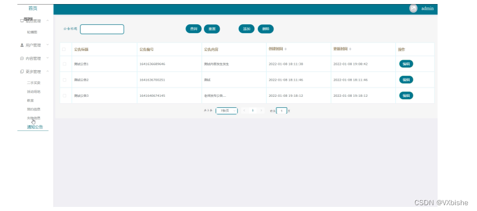Click the 删除 delete button
Viewport: 477px width, 211px height.
265,29
